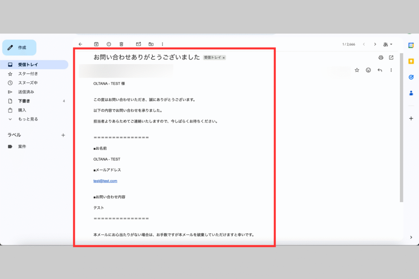Click the 作成 compose button
Viewport: 419px width, 279px height.
pos(19,48)
